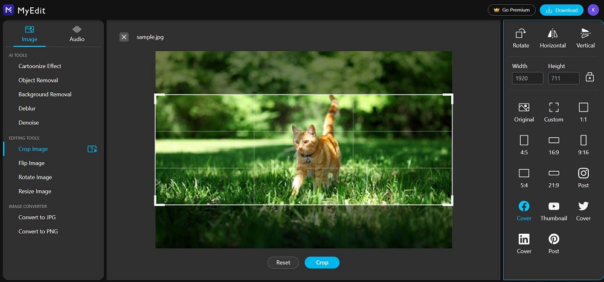The width and height of the screenshot is (604, 282).
Task: Click the Reset button
Action: pos(283,263)
